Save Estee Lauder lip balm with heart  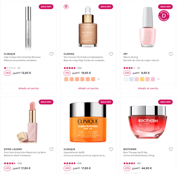[51, 149]
